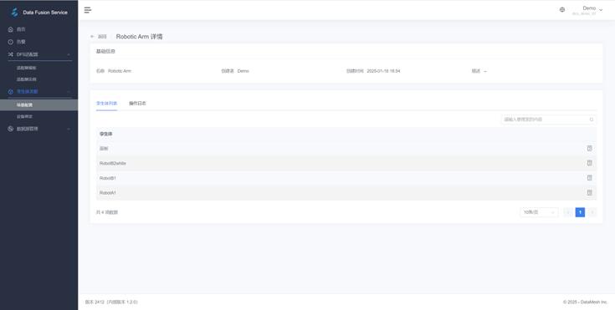
Task: Collapse the DFS adapter sidebar menu chevron
Action: tap(69, 54)
